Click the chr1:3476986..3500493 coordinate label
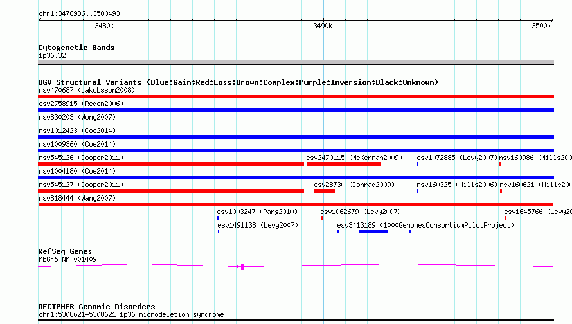 [x=79, y=14]
